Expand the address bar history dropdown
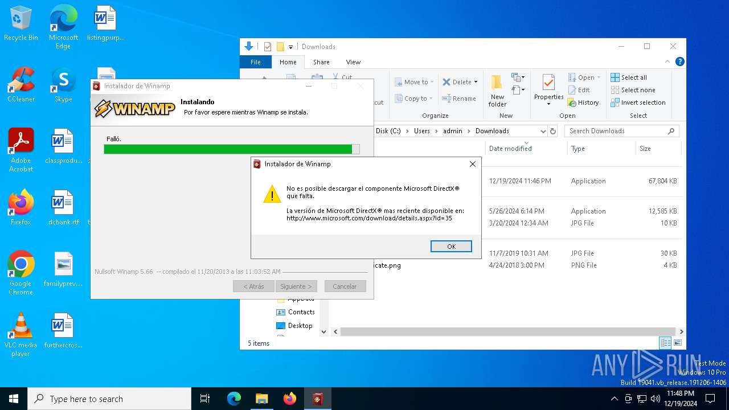Screen dimensions: 729x410 pos(543,131)
